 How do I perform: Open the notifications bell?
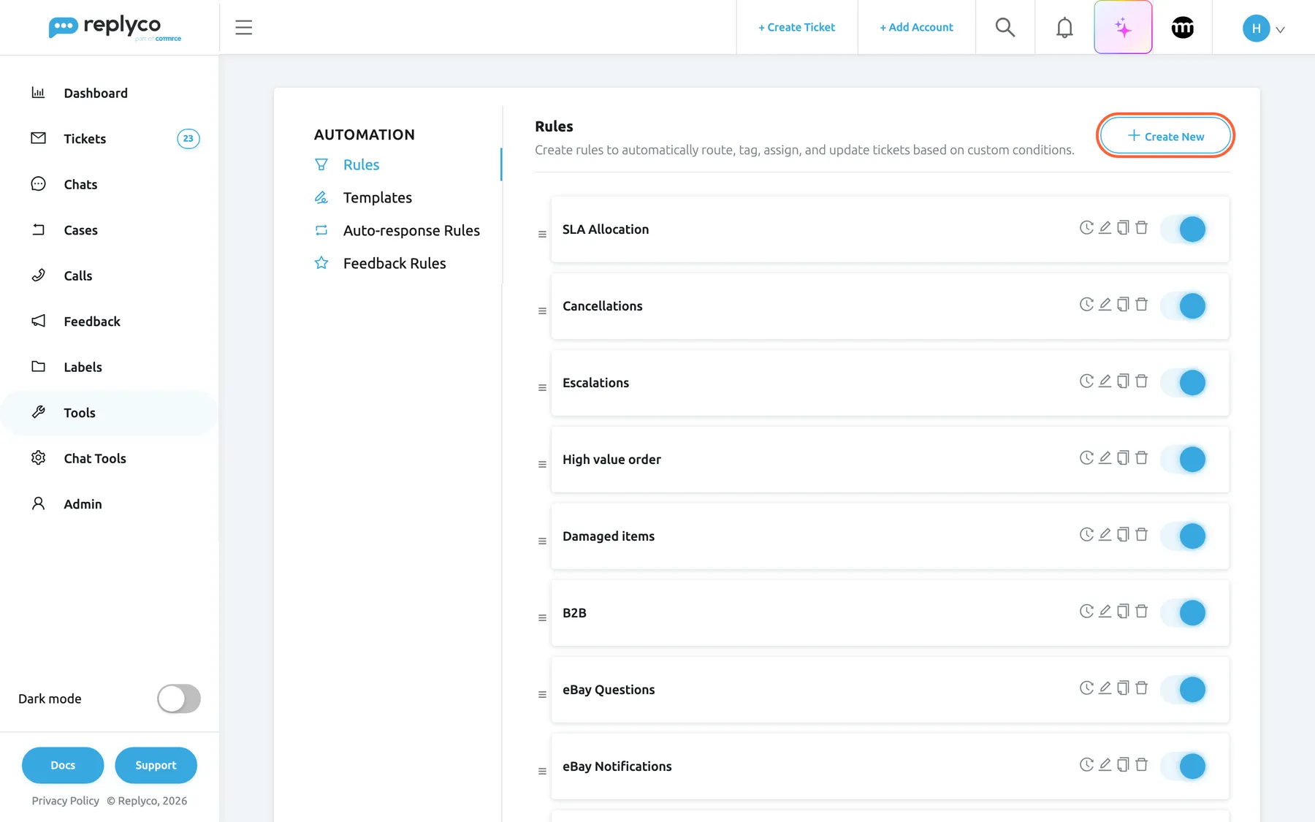[x=1064, y=28]
